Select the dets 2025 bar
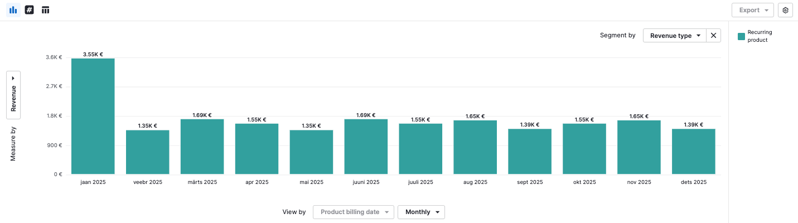This screenshot has width=798, height=223. 693,152
